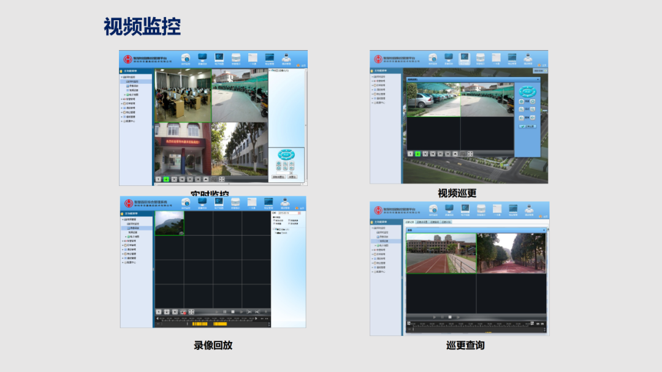This screenshot has width=662, height=372.
Task: Toggle first record-type checkbox in 录像回放 right panel
Action: [275, 220]
